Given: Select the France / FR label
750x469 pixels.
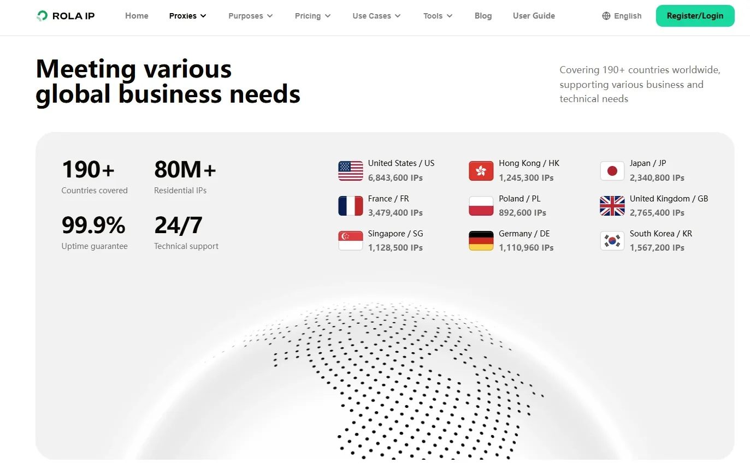Looking at the screenshot, I should 388,199.
